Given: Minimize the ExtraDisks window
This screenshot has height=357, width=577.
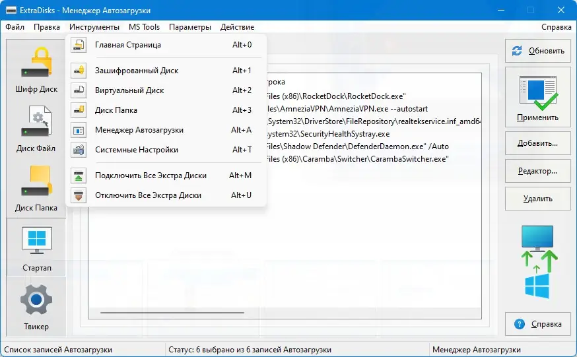Looking at the screenshot, I should (x=501, y=11).
